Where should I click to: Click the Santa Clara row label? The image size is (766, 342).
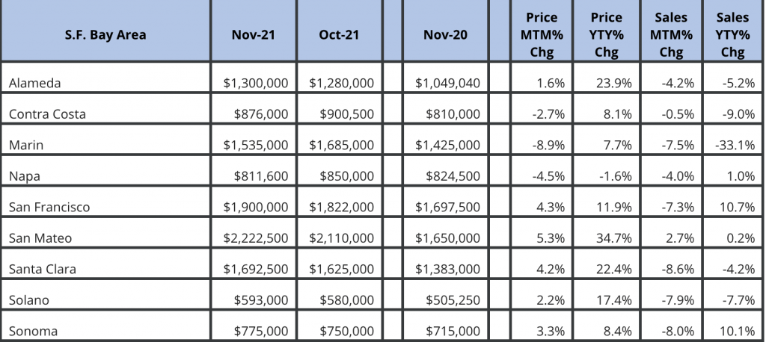coord(43,269)
